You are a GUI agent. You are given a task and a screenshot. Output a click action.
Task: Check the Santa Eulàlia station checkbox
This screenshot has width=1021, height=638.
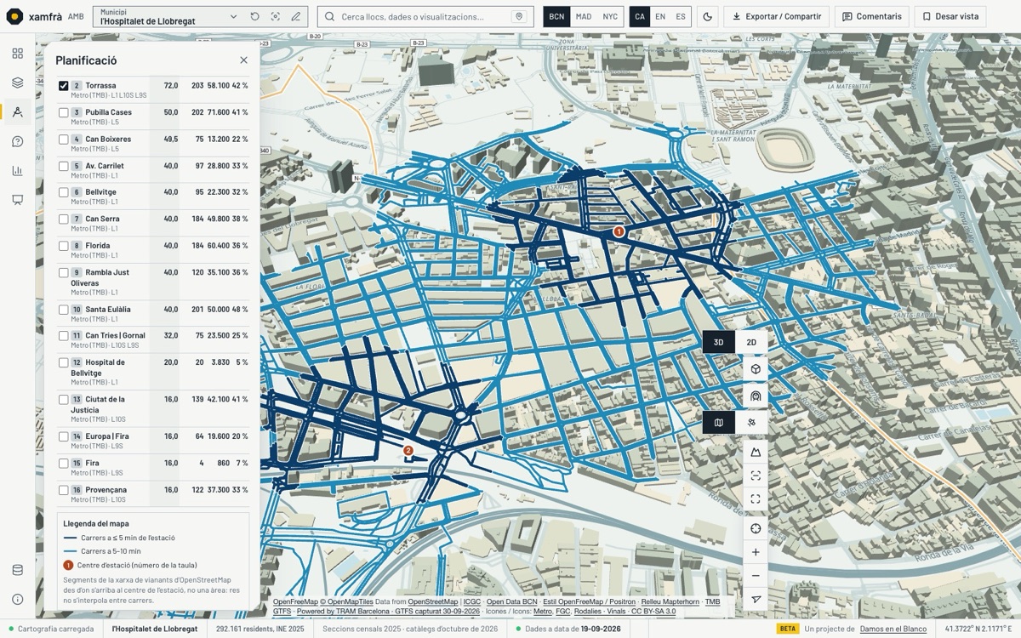pyautogui.click(x=64, y=310)
